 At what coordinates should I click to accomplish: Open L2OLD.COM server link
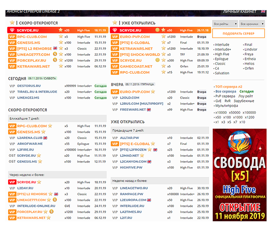tap(129, 98)
